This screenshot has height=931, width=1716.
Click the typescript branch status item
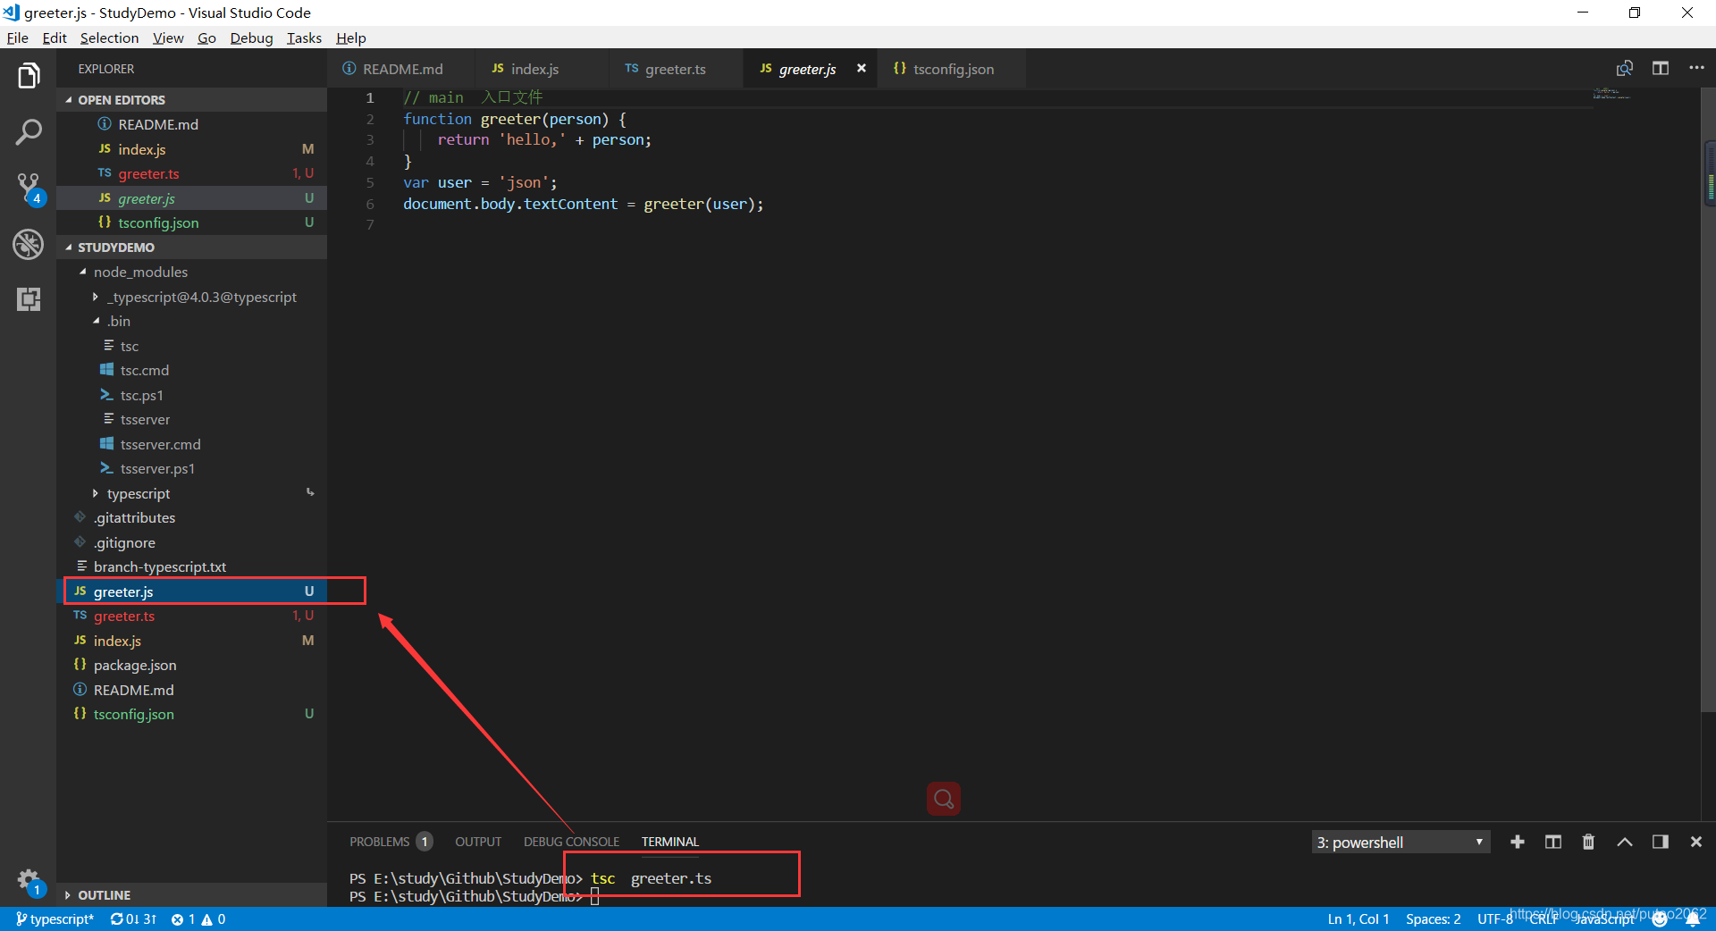click(x=54, y=919)
